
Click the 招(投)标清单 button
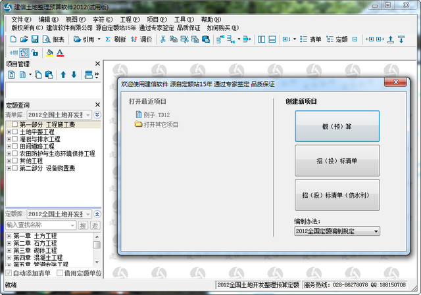(337, 161)
